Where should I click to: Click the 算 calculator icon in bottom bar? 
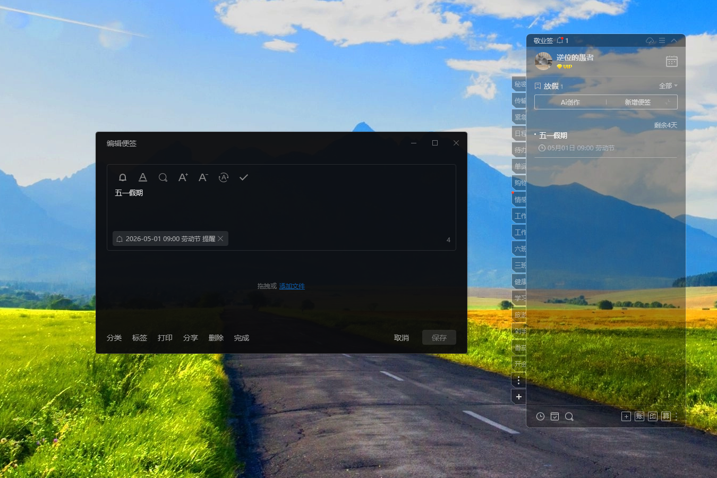pyautogui.click(x=666, y=416)
